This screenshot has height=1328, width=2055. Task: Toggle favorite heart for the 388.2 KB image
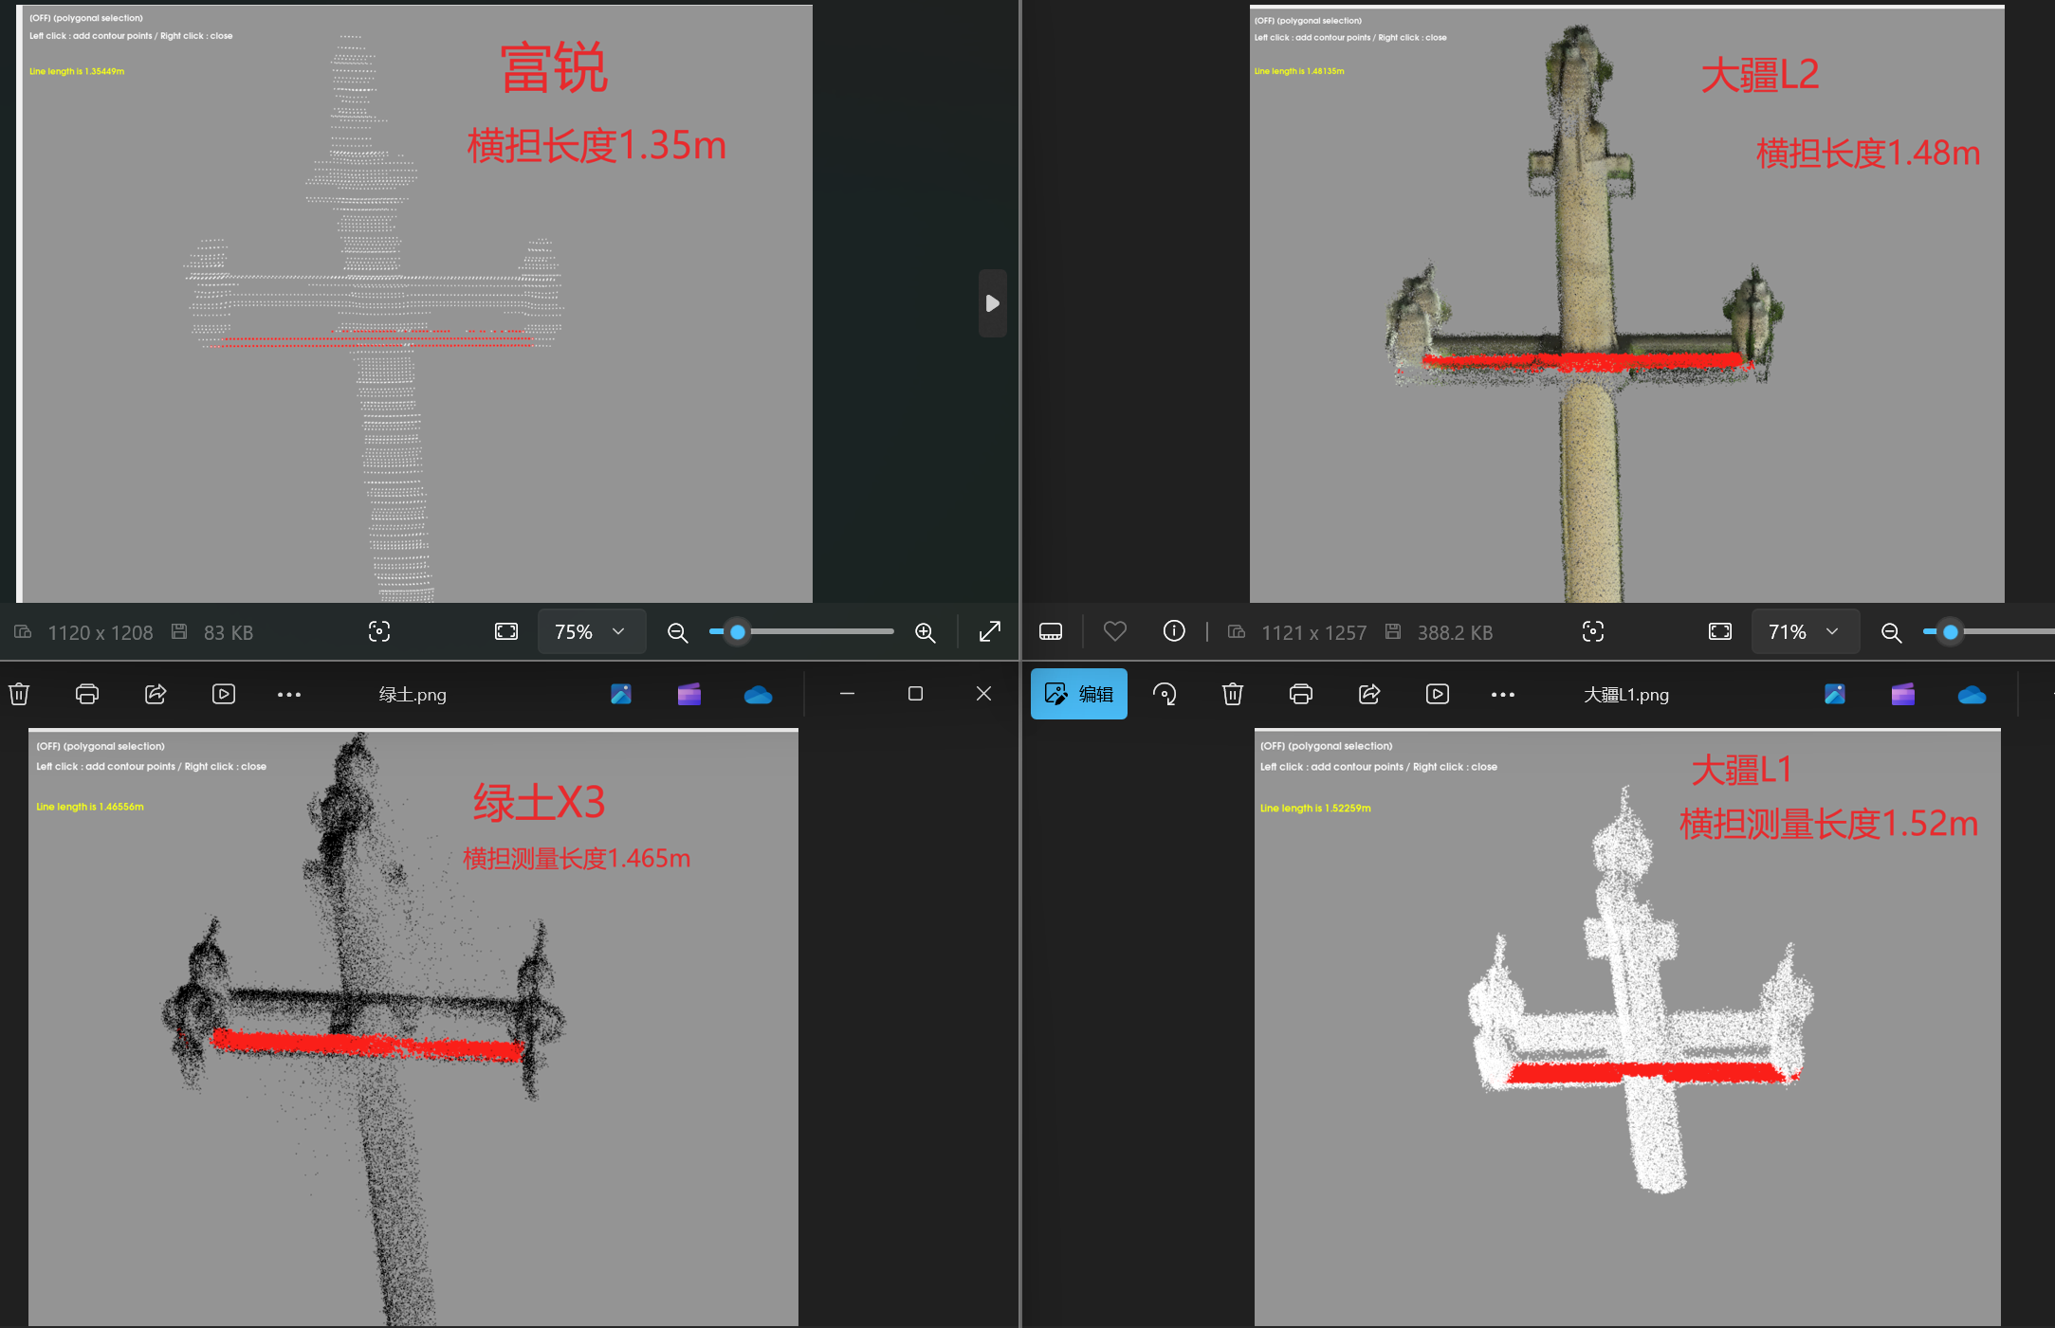tap(1115, 631)
